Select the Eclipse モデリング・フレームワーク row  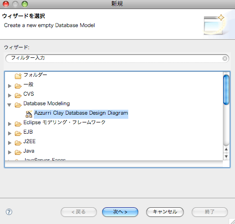pyautogui.click(x=64, y=122)
